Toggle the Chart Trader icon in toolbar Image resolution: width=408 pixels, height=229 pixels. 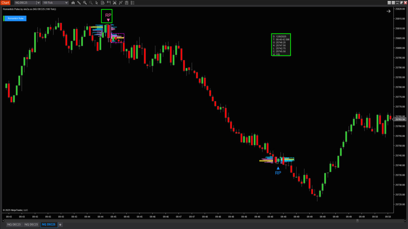click(109, 3)
